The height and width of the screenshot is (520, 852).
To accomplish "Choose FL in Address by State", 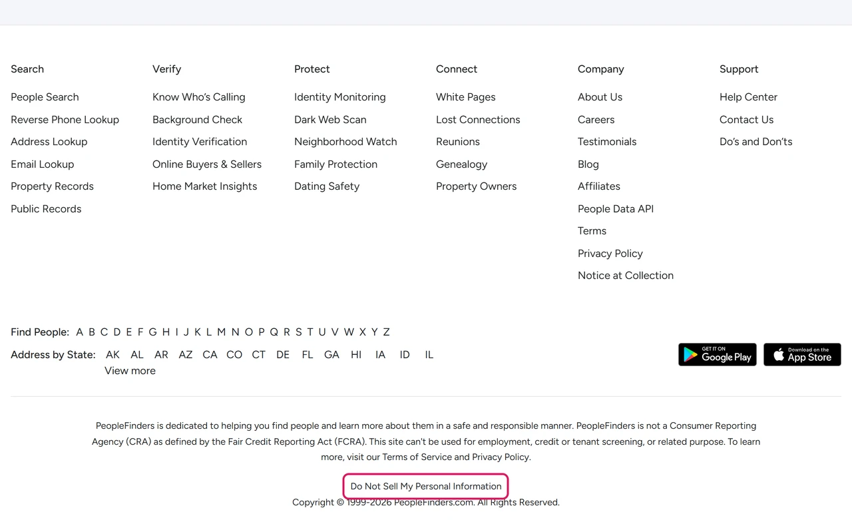I will (x=307, y=355).
